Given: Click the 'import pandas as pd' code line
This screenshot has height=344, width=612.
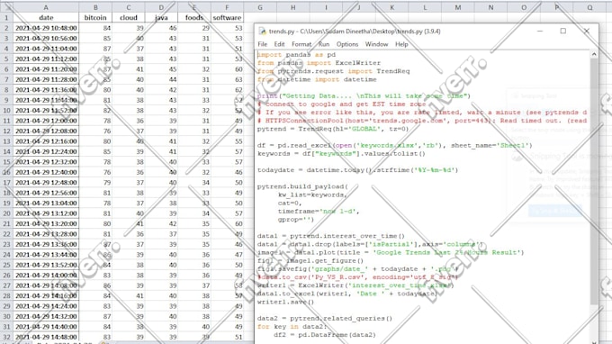Looking at the screenshot, I should pyautogui.click(x=296, y=55).
